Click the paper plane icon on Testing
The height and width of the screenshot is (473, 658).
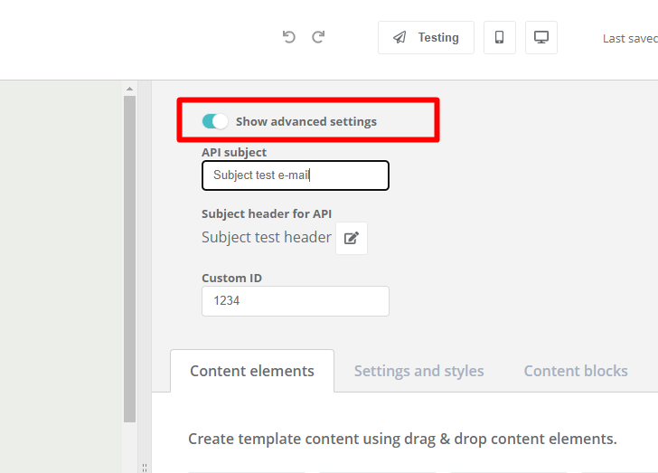pyautogui.click(x=399, y=37)
